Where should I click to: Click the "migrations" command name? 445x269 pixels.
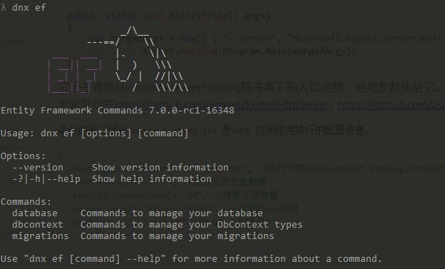point(41,236)
